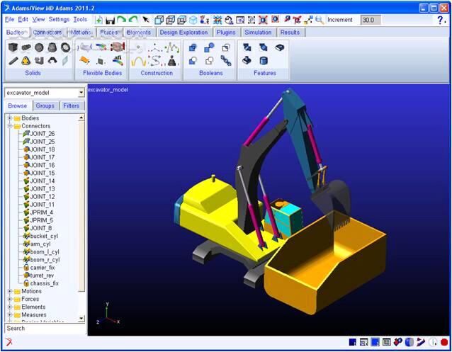This screenshot has height=352, width=452.
Task: Expand the Bodies tree folder
Action: click(10, 118)
